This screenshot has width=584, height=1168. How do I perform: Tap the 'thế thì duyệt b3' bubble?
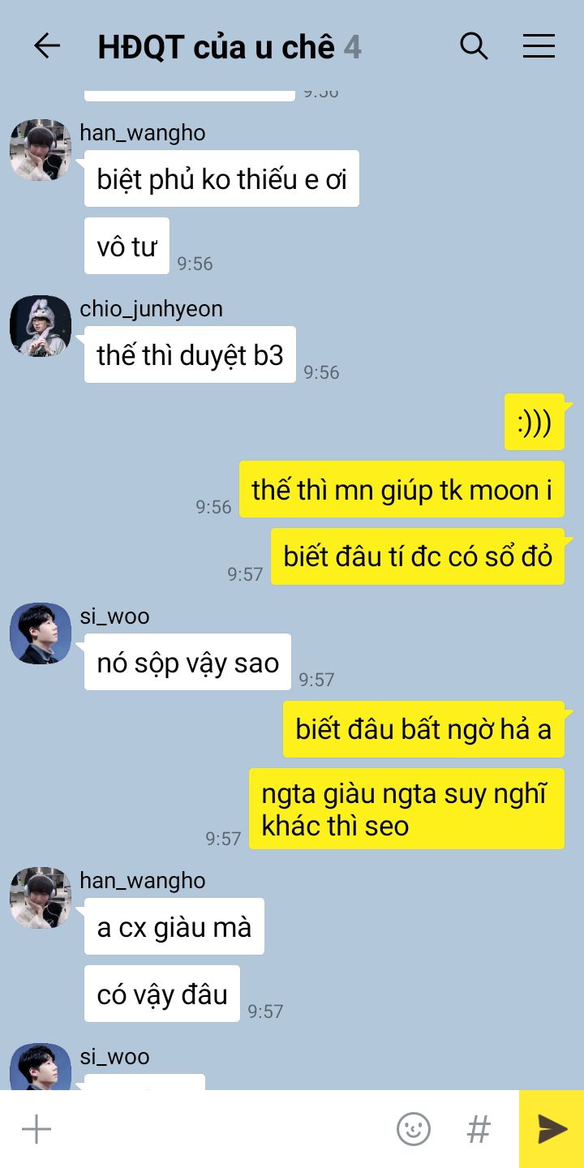tap(190, 354)
